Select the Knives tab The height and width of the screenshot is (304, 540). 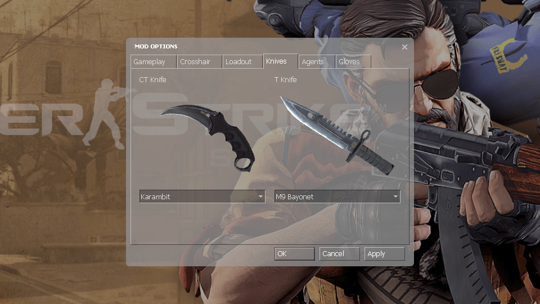click(x=276, y=61)
